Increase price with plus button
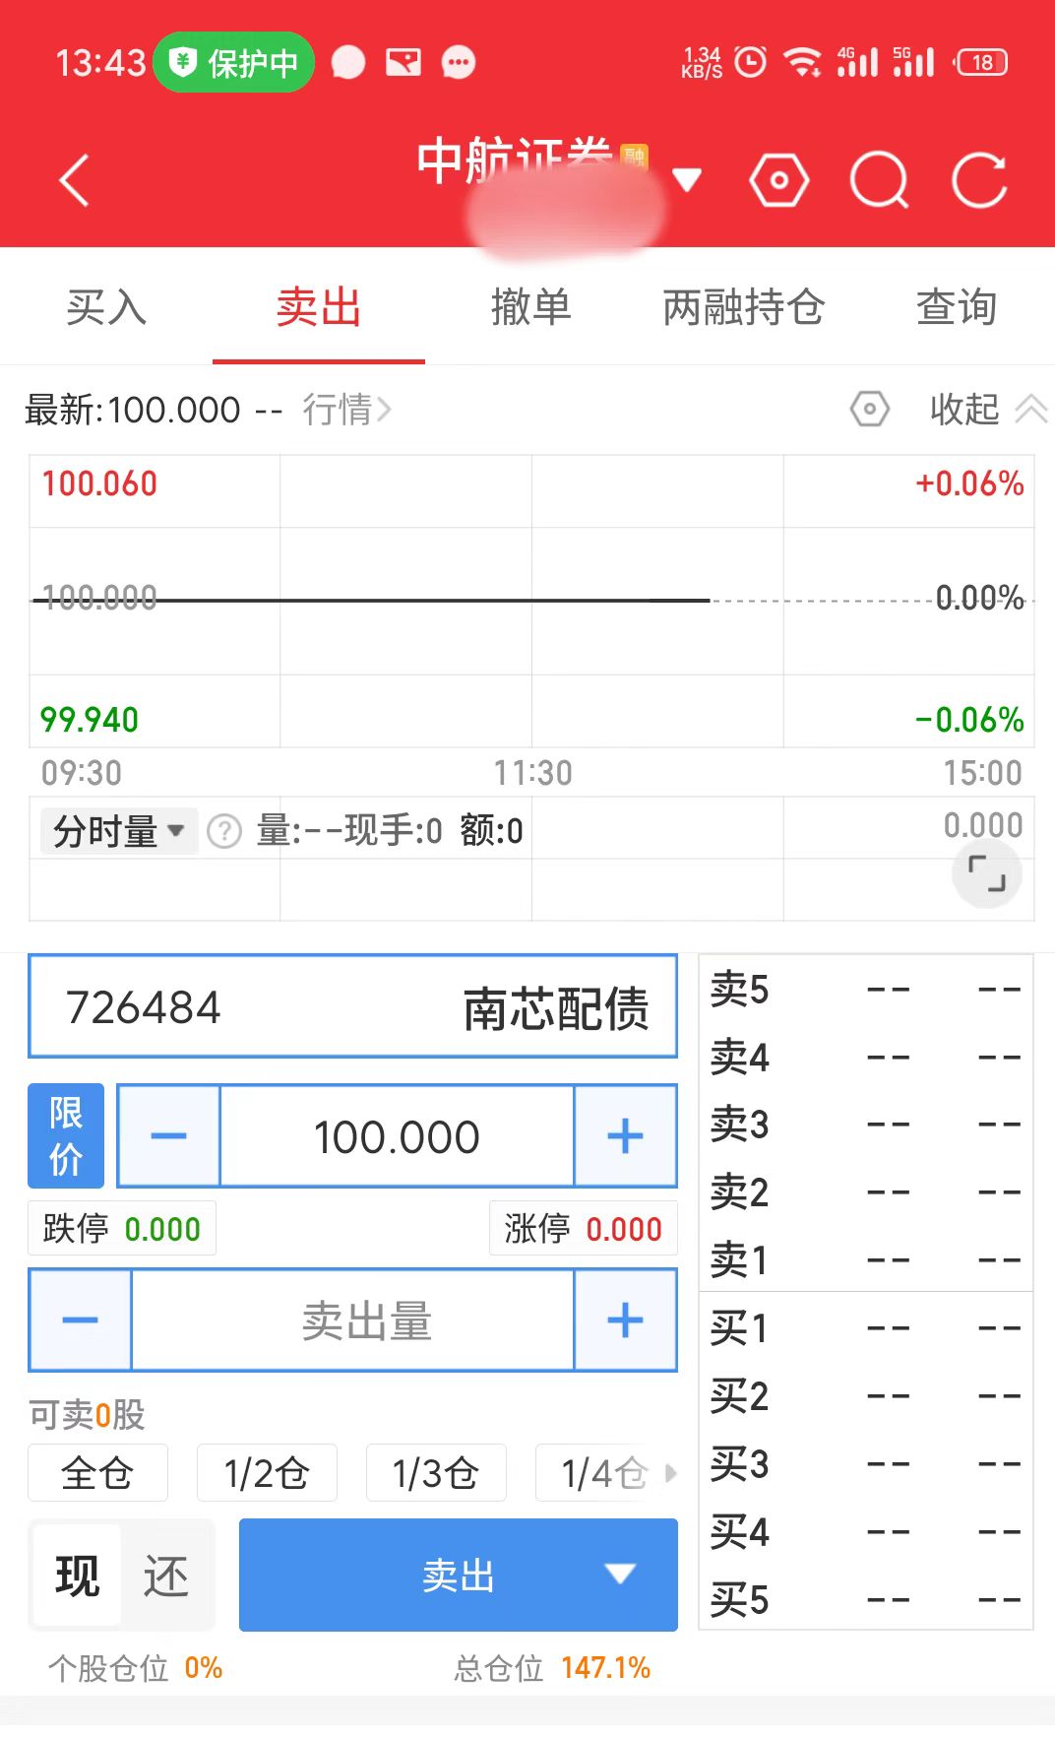The width and height of the screenshot is (1055, 1738). [625, 1135]
